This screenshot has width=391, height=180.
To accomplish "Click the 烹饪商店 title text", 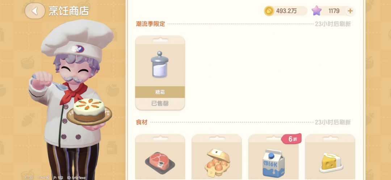I will tap(68, 11).
